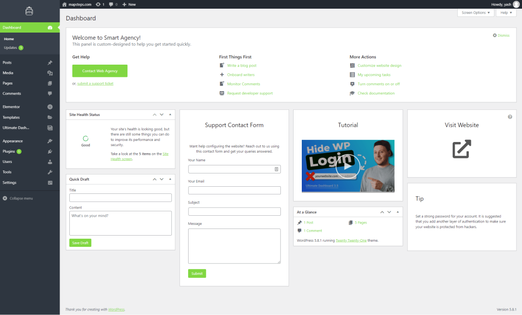Click the Visit Website external link icon

pyautogui.click(x=462, y=149)
